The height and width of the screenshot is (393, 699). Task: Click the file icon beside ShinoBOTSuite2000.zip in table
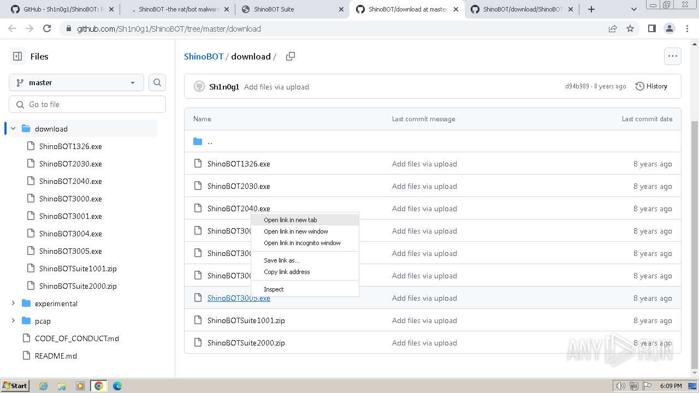pos(198,343)
